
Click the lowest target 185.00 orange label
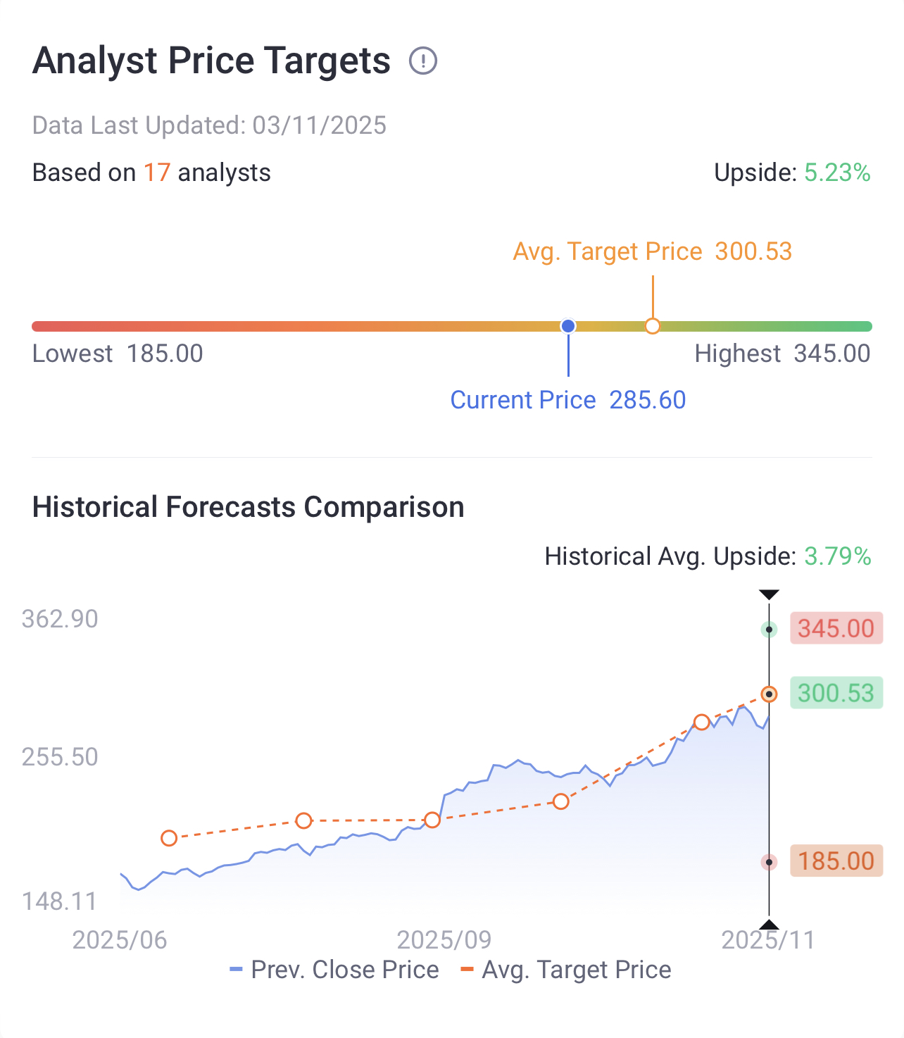pos(836,861)
